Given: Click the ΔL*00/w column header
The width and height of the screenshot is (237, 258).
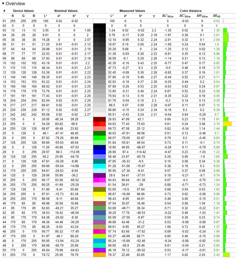Looking at the screenshot, I should [x=168, y=16].
